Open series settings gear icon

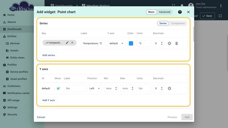[x=169, y=44]
